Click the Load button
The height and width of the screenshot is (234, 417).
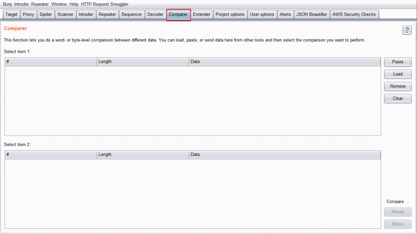click(x=398, y=74)
